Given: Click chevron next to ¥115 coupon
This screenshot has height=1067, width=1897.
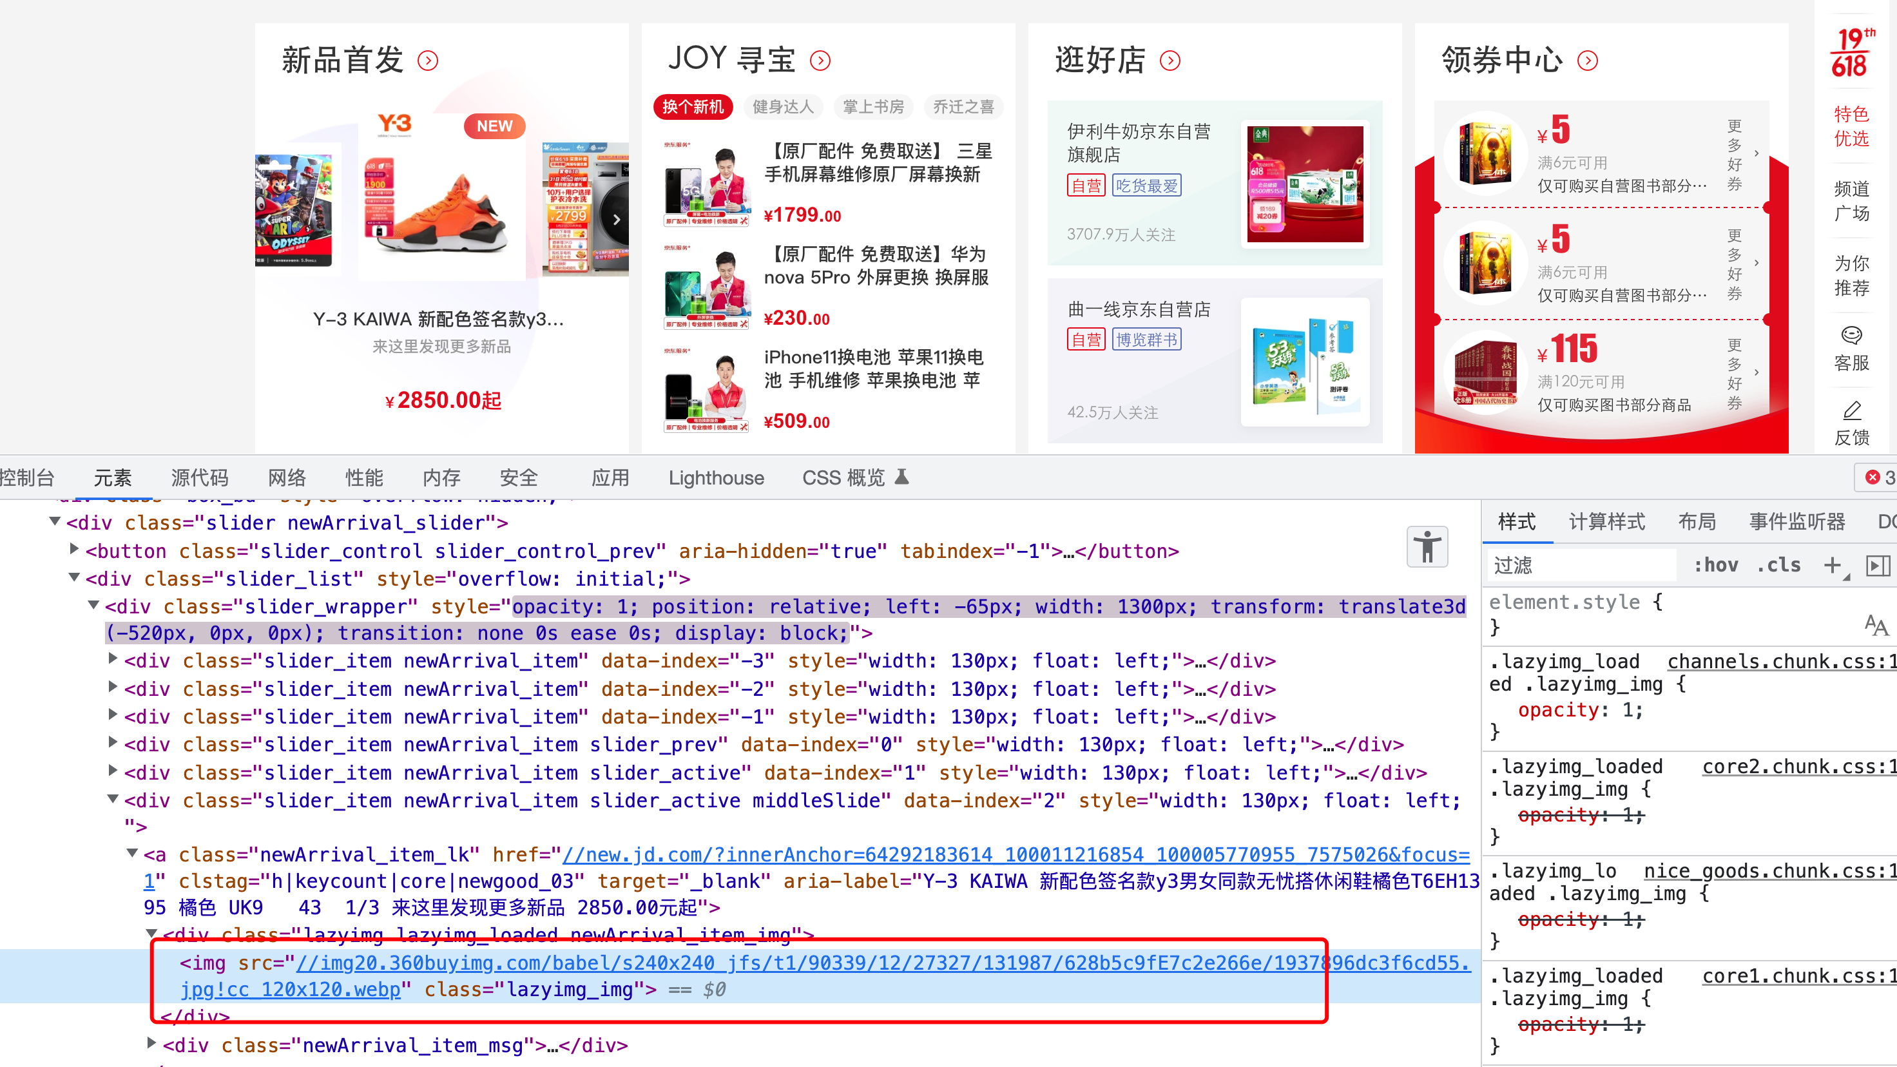Looking at the screenshot, I should tap(1757, 372).
